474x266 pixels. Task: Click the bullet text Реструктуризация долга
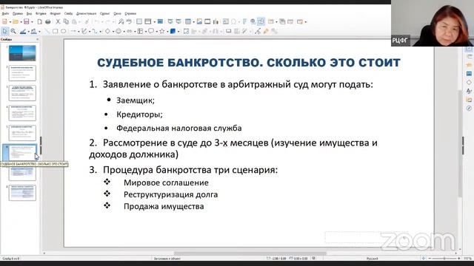click(170, 194)
